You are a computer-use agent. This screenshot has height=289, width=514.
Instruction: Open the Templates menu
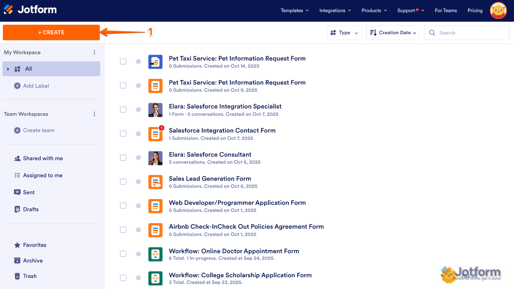[x=294, y=11]
